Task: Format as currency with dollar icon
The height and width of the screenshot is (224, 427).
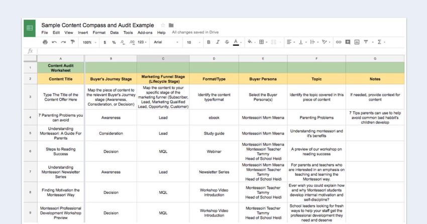Action: point(105,43)
